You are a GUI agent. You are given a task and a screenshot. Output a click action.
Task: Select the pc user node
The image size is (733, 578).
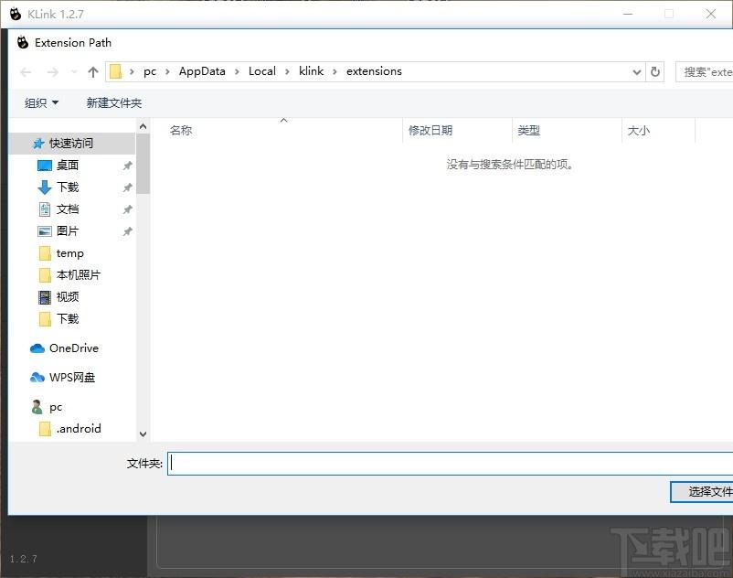tap(56, 407)
